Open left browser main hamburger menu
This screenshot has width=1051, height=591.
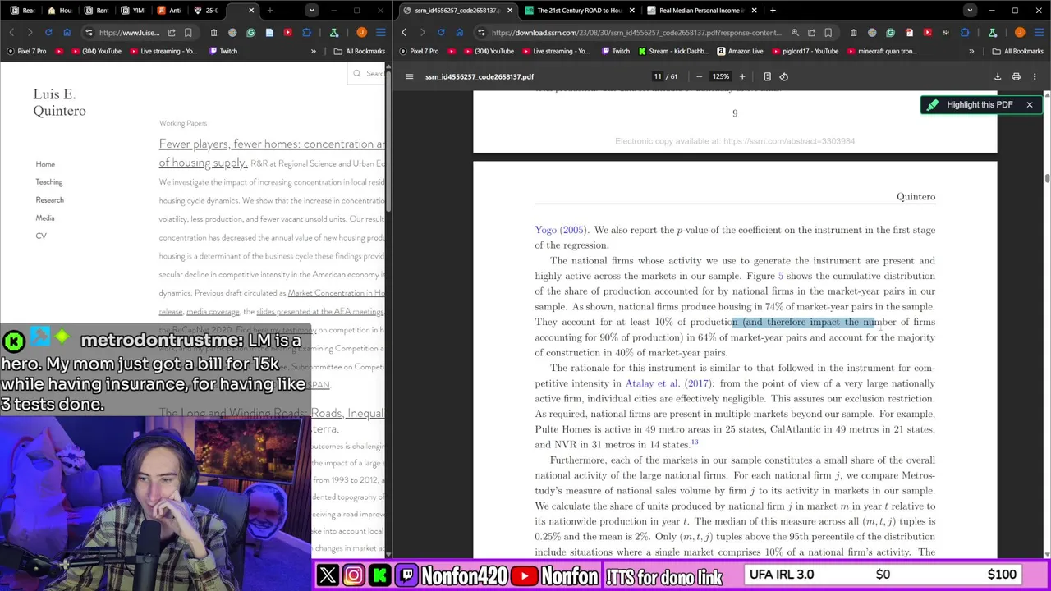pyautogui.click(x=380, y=33)
